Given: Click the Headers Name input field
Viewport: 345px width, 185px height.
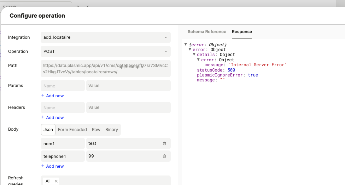Looking at the screenshot, I should pos(63,107).
